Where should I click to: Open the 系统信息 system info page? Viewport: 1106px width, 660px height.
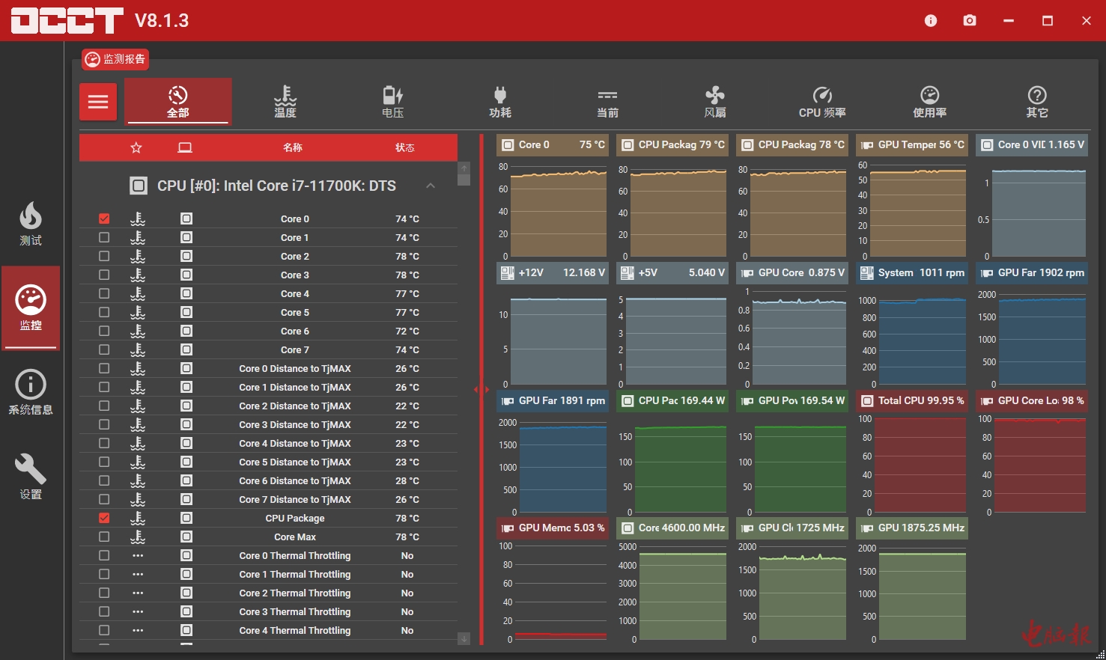[x=31, y=393]
